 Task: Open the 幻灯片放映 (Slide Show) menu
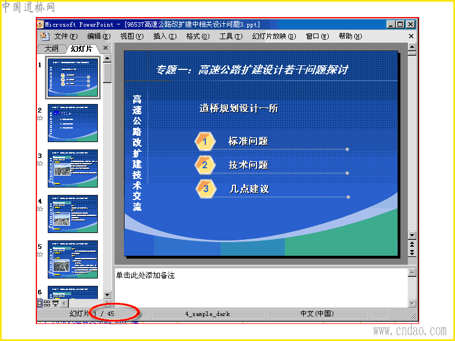click(274, 36)
